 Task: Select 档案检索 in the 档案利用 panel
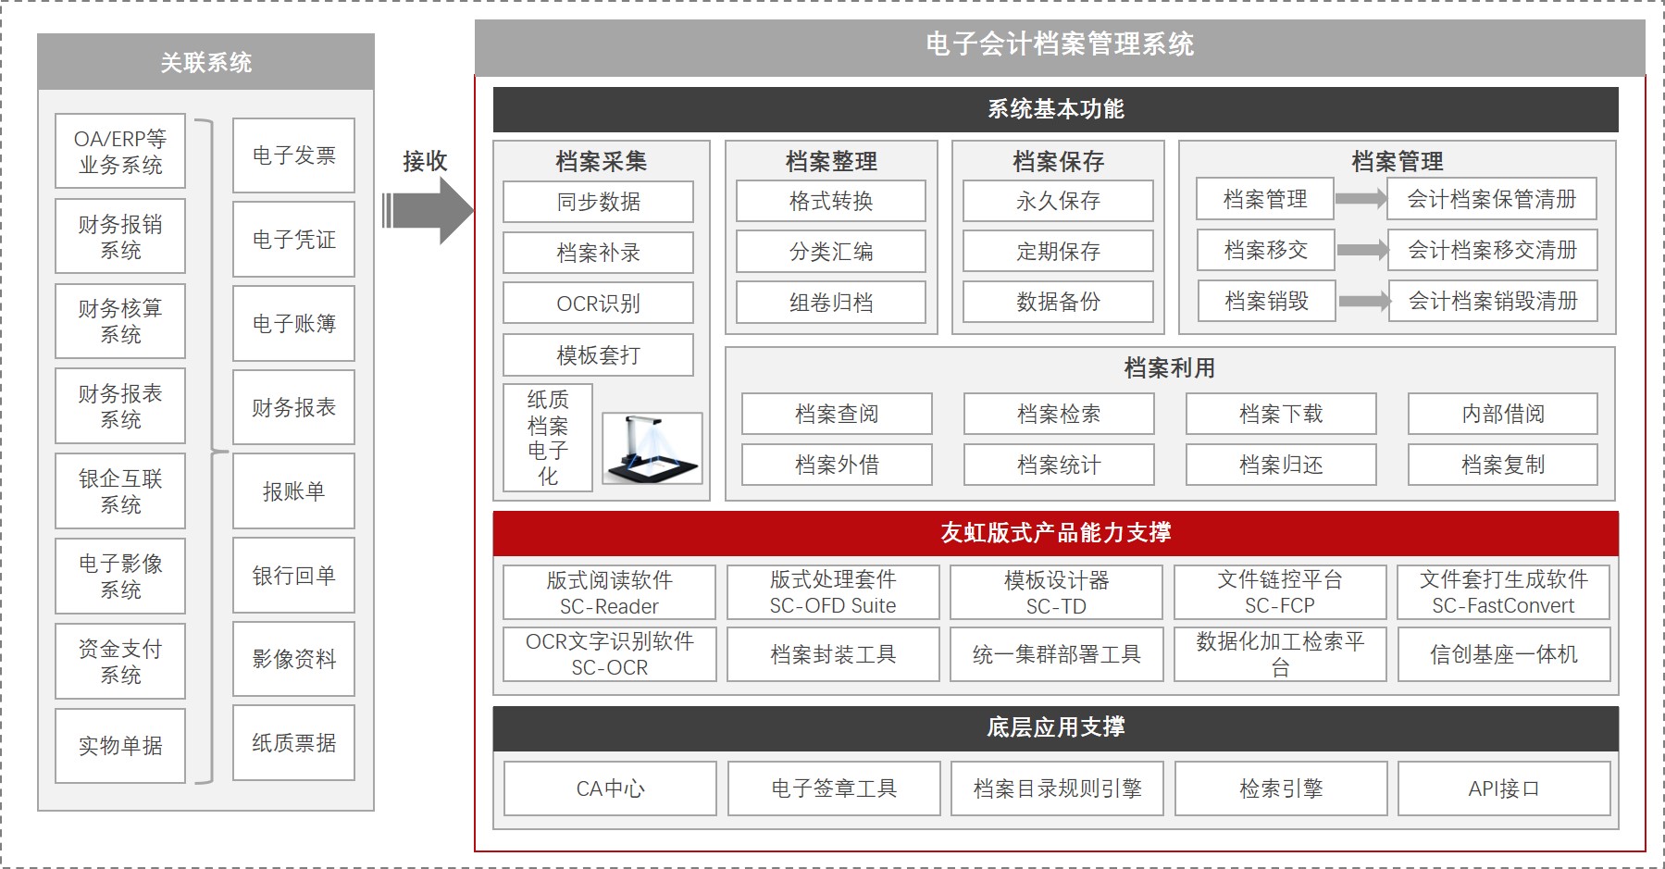click(1058, 414)
